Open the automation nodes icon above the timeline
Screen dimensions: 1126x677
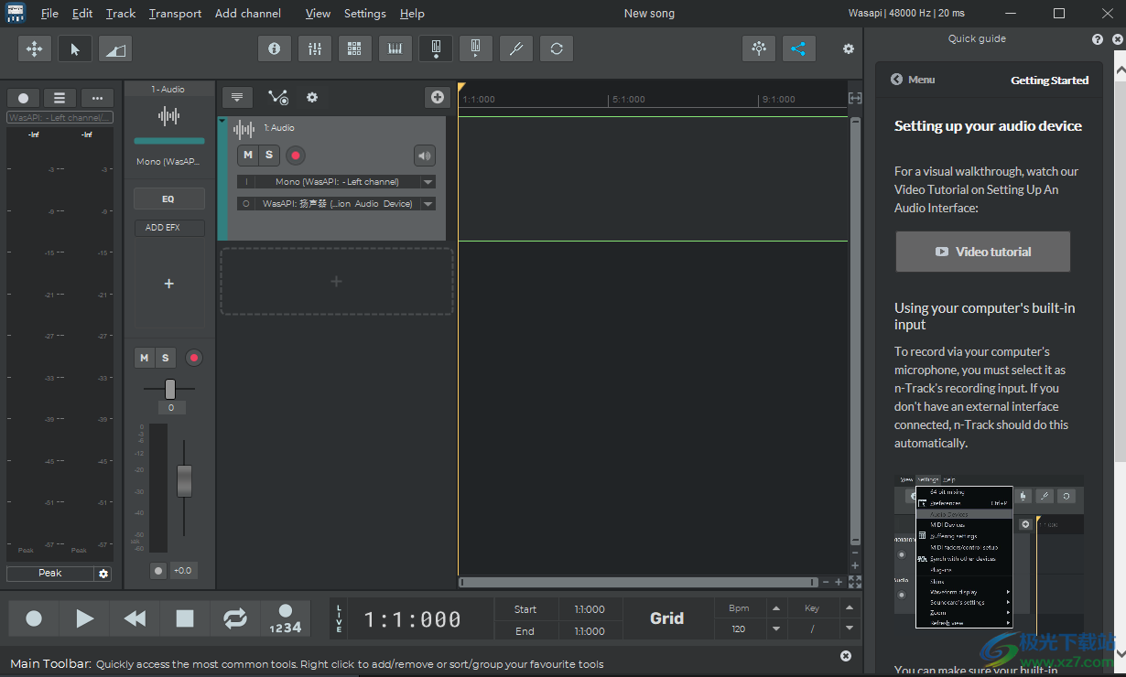tap(277, 96)
